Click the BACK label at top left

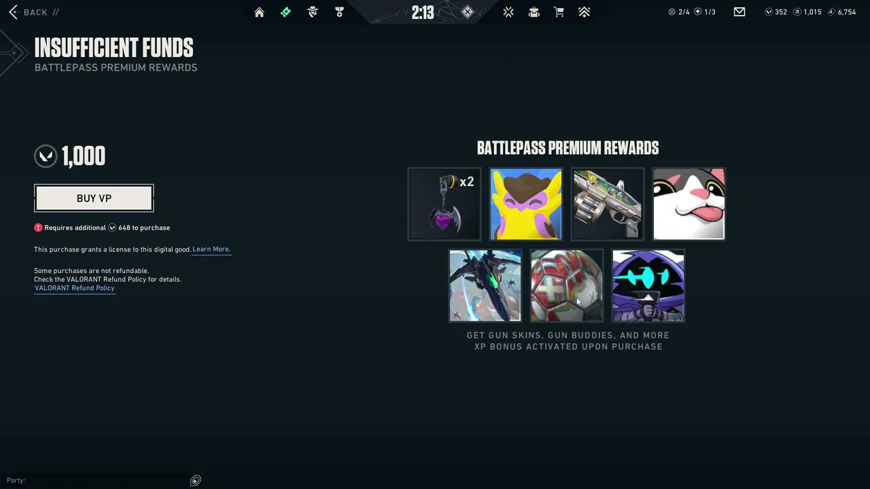click(35, 12)
